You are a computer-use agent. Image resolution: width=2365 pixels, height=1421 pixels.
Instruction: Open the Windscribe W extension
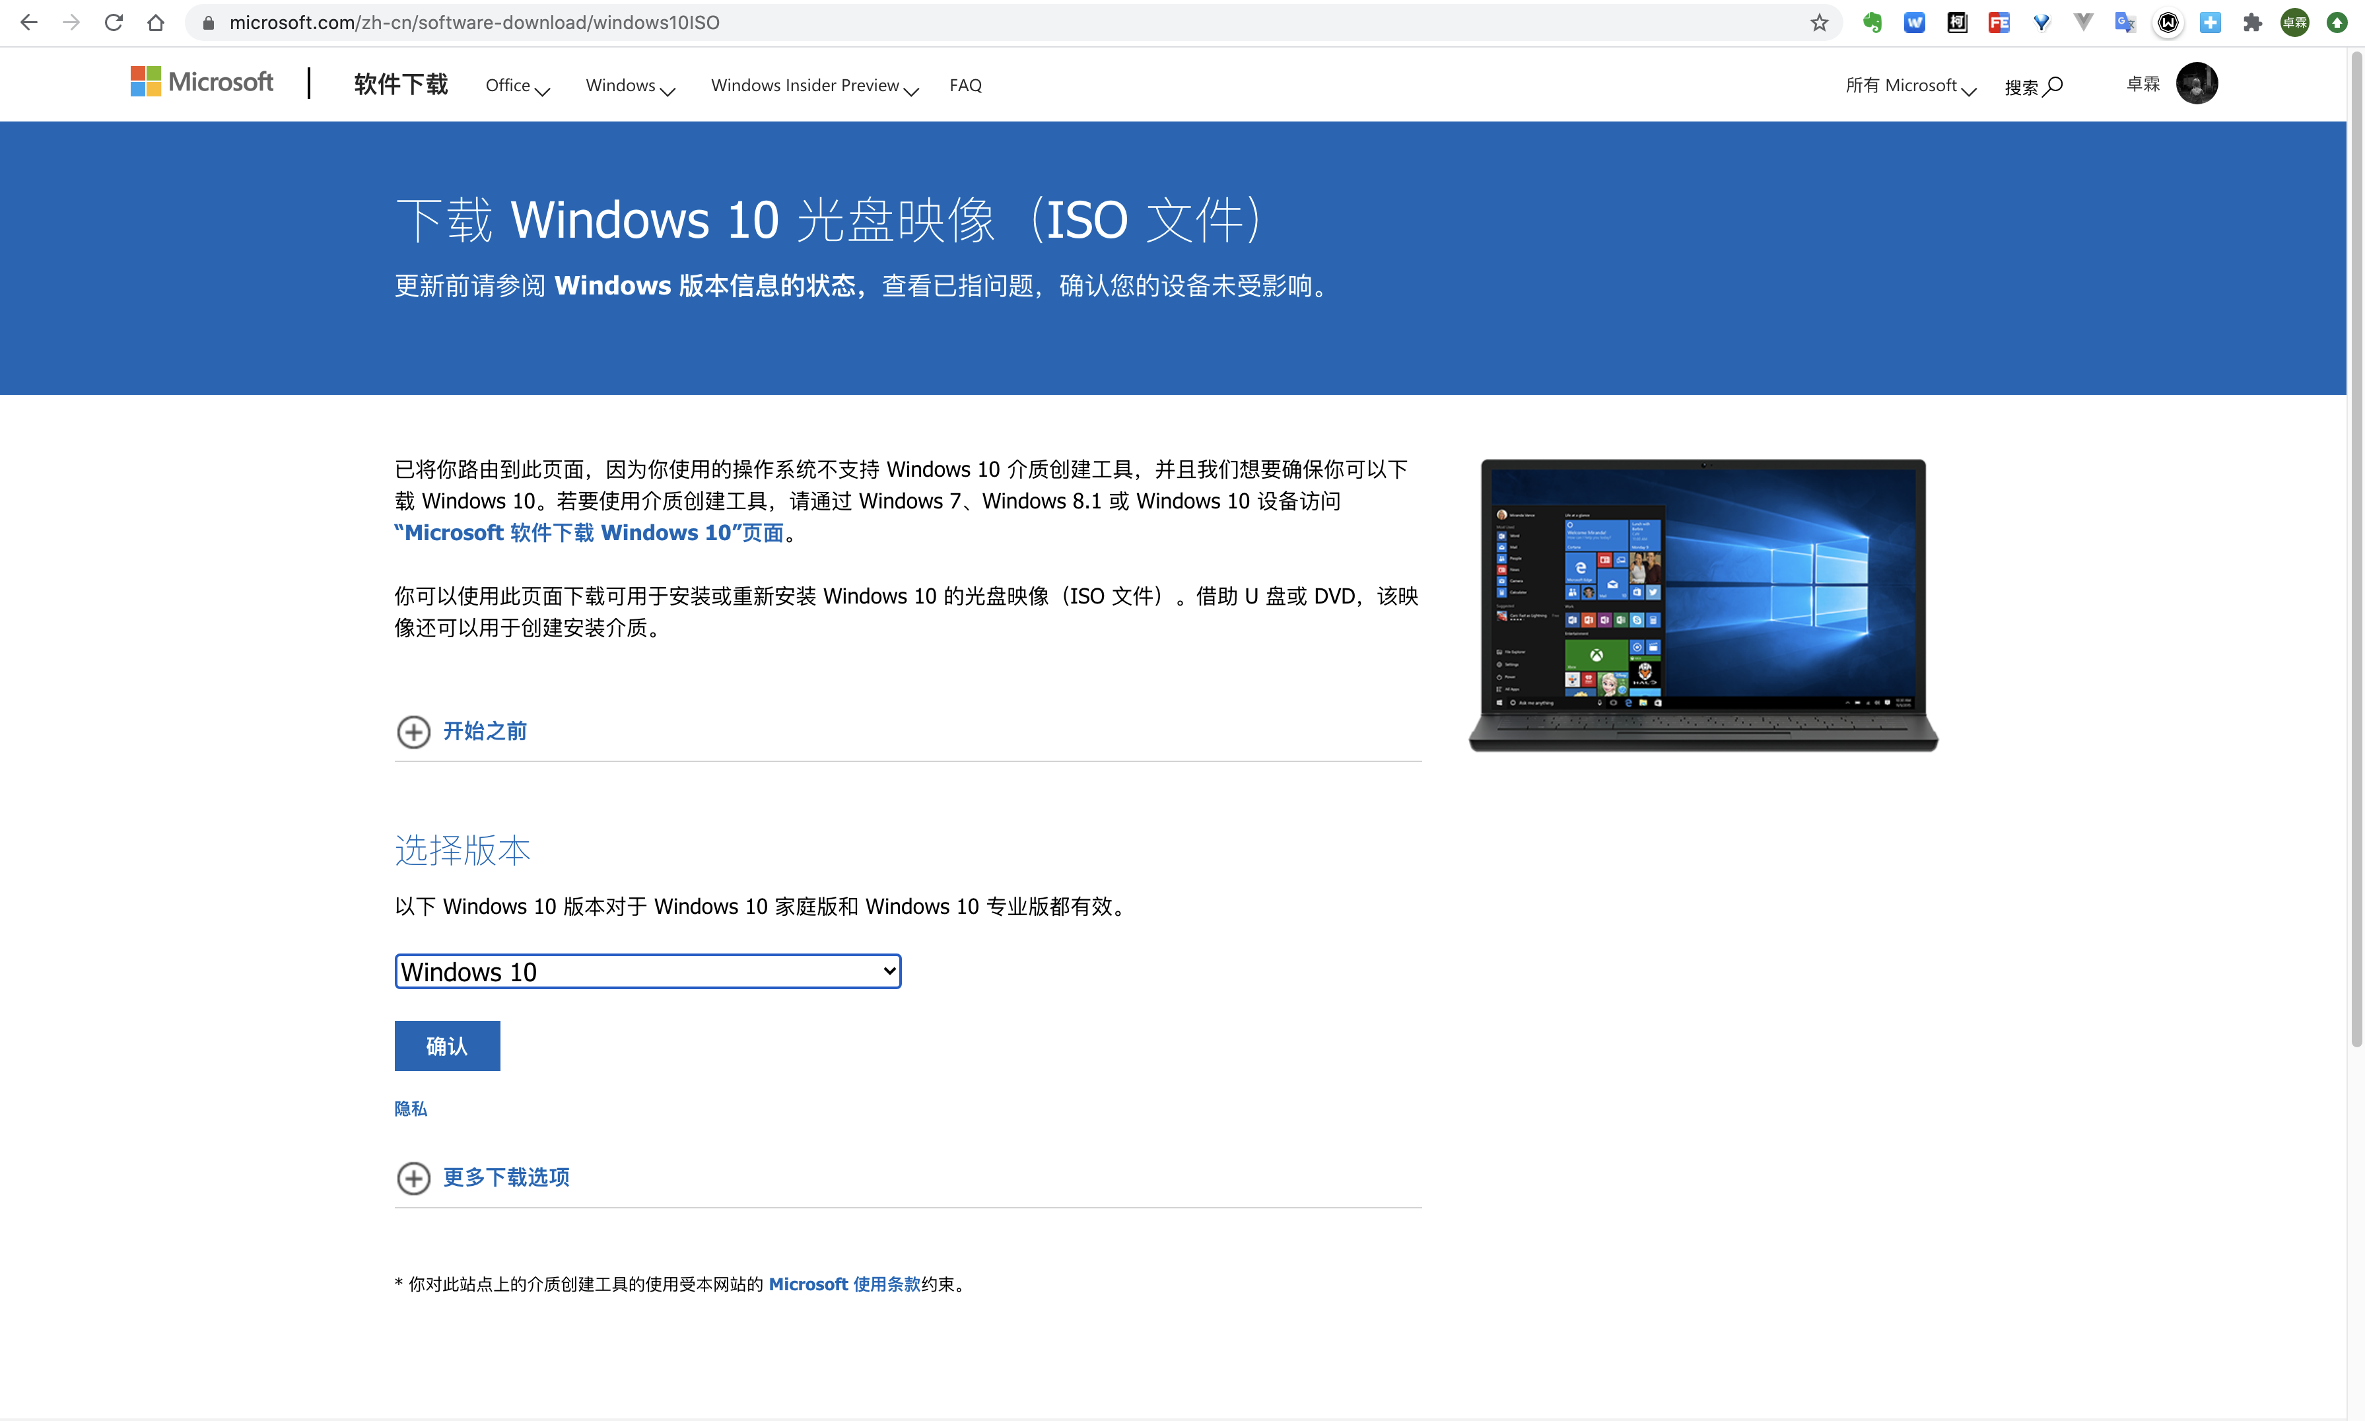coord(2168,22)
